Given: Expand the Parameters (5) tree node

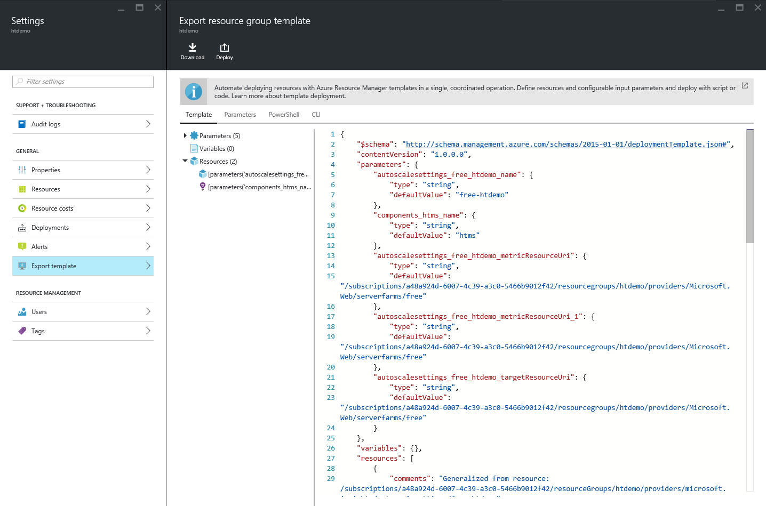Looking at the screenshot, I should pyautogui.click(x=185, y=136).
